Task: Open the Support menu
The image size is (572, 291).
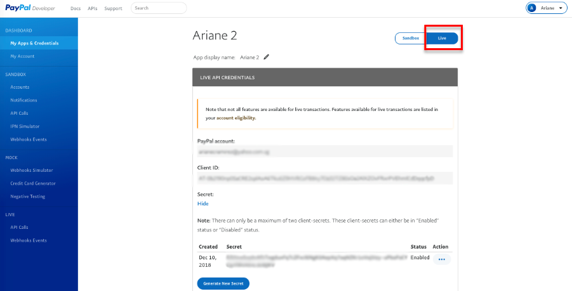Action: tap(113, 8)
